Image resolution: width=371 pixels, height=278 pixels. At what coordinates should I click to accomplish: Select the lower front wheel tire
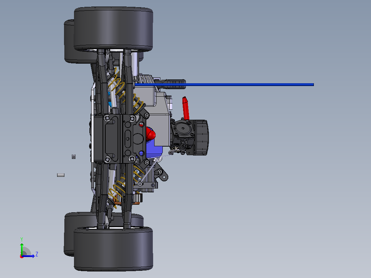[x=113, y=249]
